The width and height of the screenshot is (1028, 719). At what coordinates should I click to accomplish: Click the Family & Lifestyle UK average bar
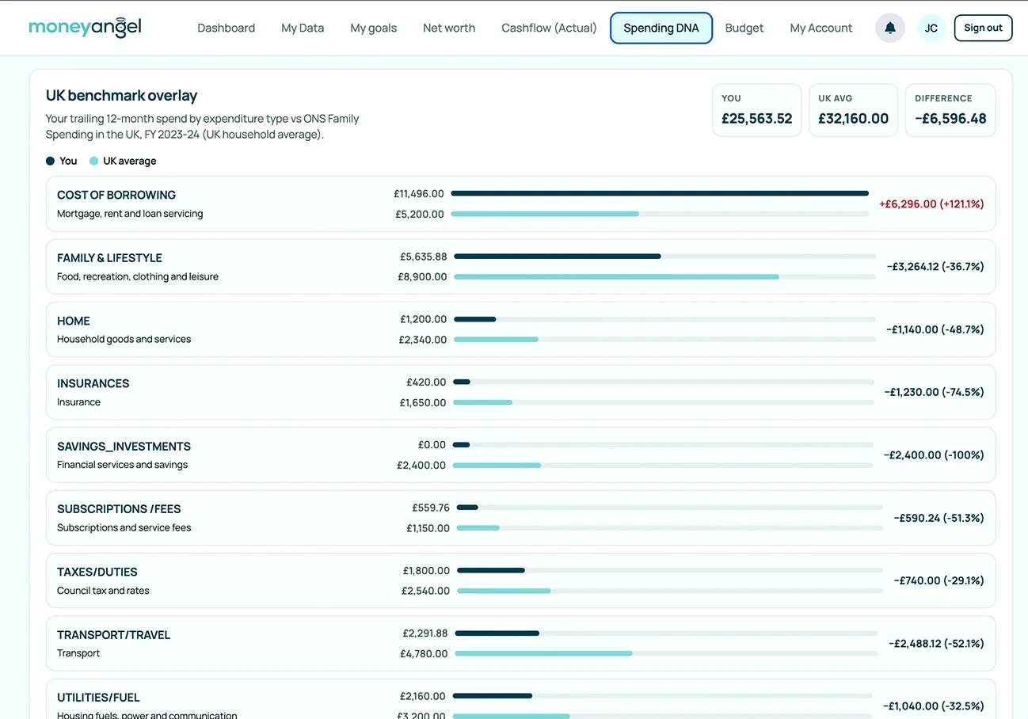616,277
